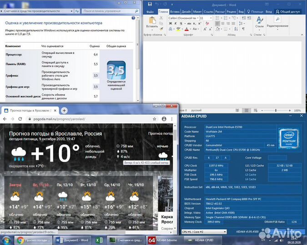Open Windows Start orb on taskbar

[6, 240]
